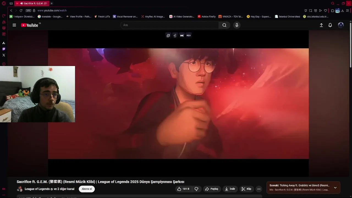Go back to the previous page

[x=11, y=10]
